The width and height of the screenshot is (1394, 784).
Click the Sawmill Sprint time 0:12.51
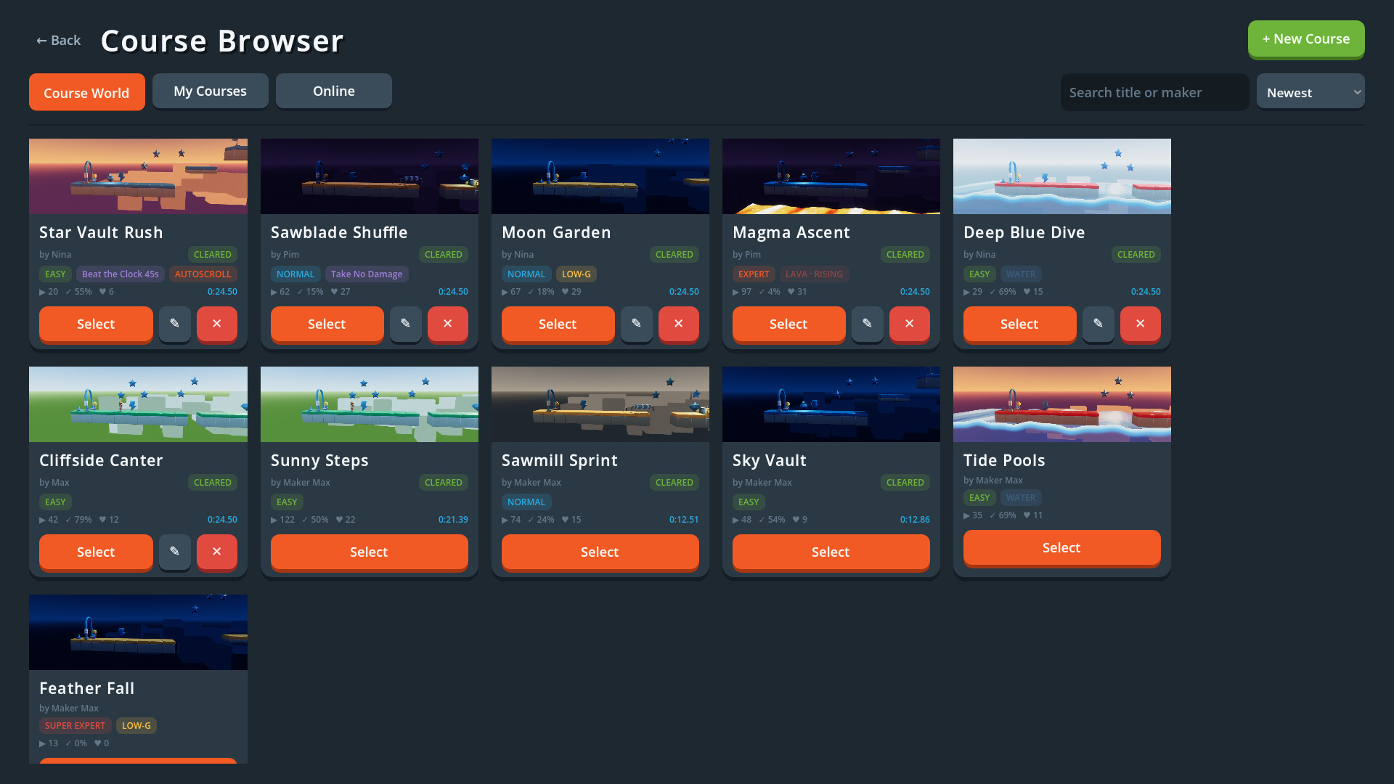pos(684,519)
